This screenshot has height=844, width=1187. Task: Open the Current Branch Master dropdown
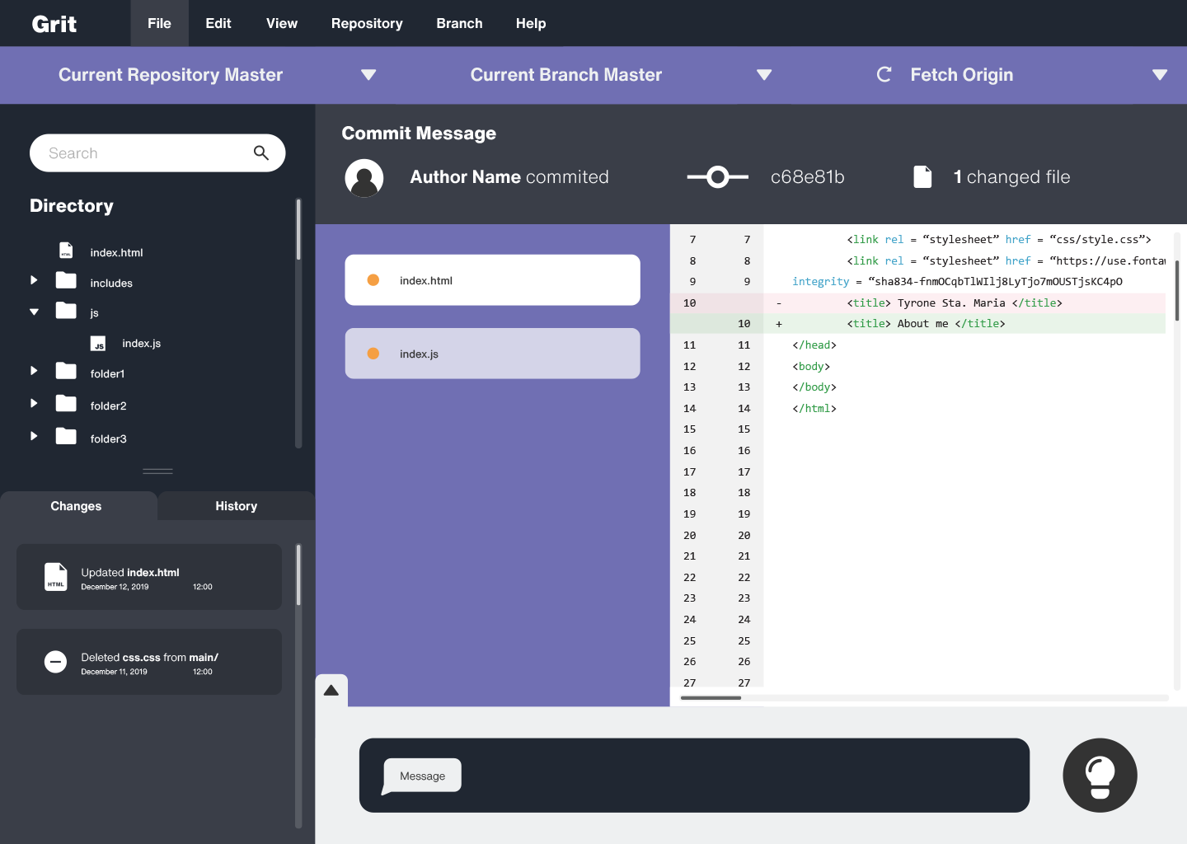click(x=764, y=75)
